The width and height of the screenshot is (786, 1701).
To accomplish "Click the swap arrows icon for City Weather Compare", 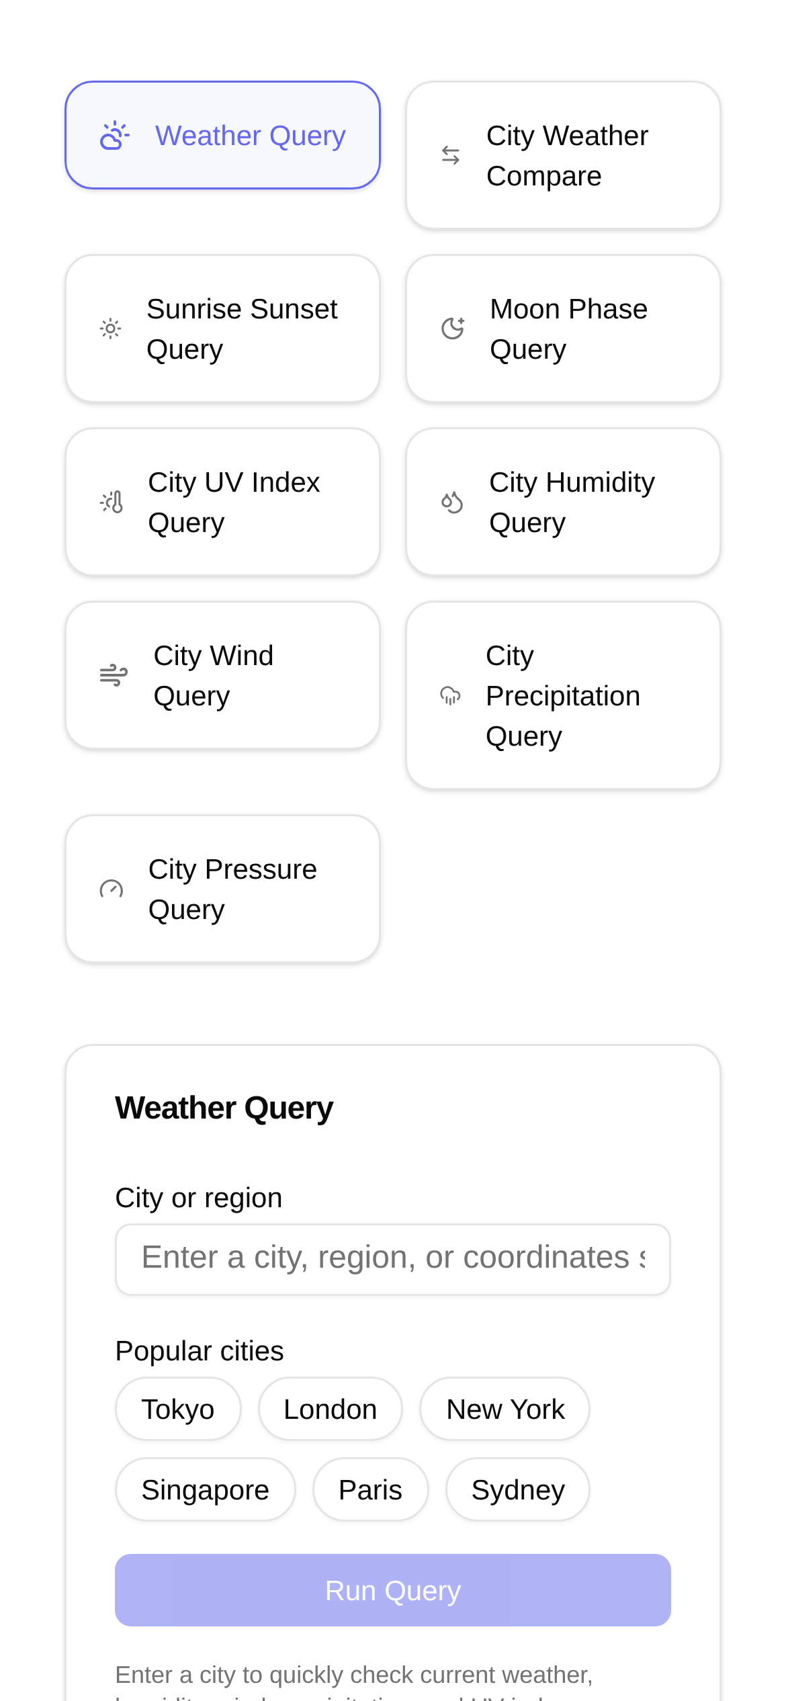I will [x=451, y=156].
